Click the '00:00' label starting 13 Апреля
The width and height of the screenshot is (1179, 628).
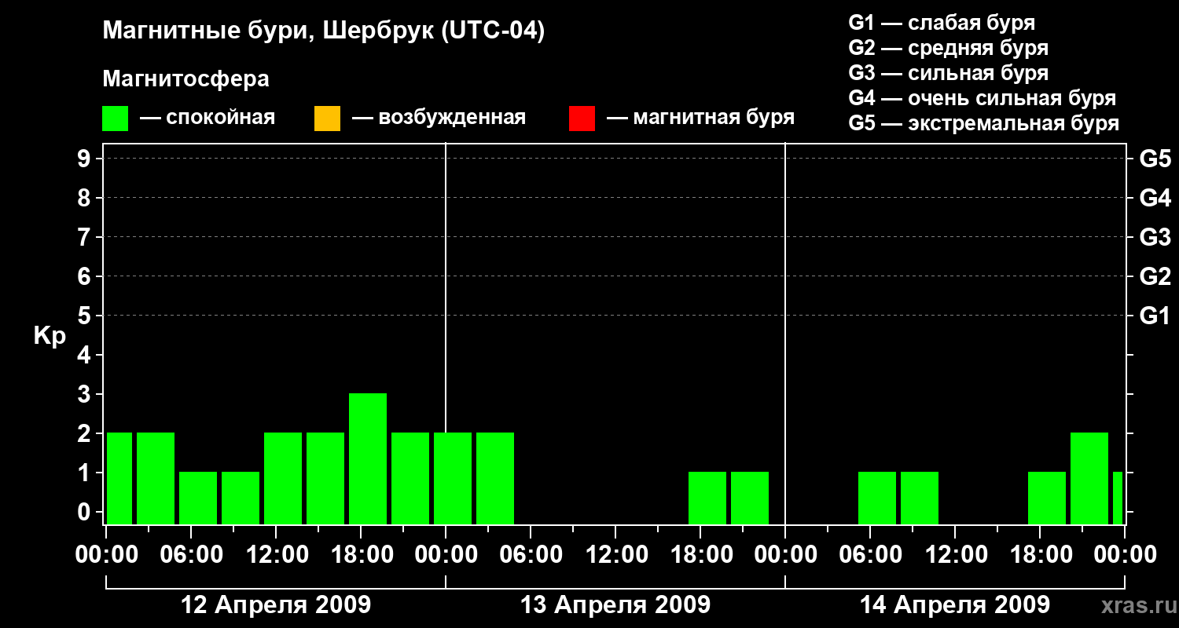click(446, 555)
